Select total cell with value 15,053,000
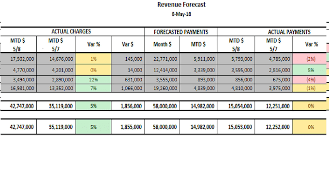The width and height of the screenshot is (329, 179). [236, 127]
